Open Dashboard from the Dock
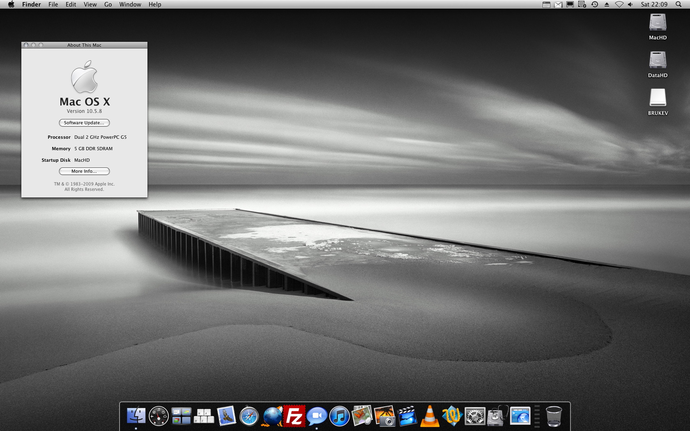The width and height of the screenshot is (690, 431). click(159, 416)
